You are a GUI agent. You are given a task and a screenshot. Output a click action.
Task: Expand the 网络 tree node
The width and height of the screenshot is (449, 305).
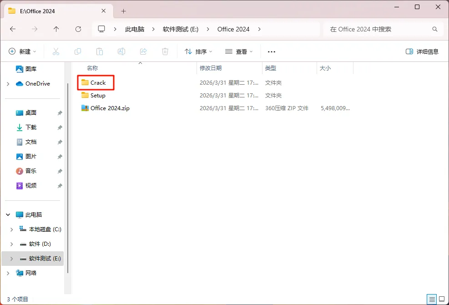pos(8,273)
